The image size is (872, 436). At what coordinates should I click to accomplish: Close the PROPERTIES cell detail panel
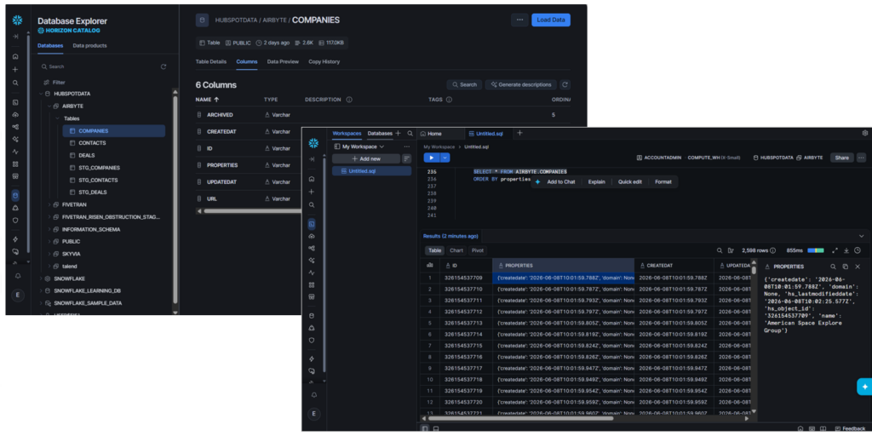click(857, 267)
